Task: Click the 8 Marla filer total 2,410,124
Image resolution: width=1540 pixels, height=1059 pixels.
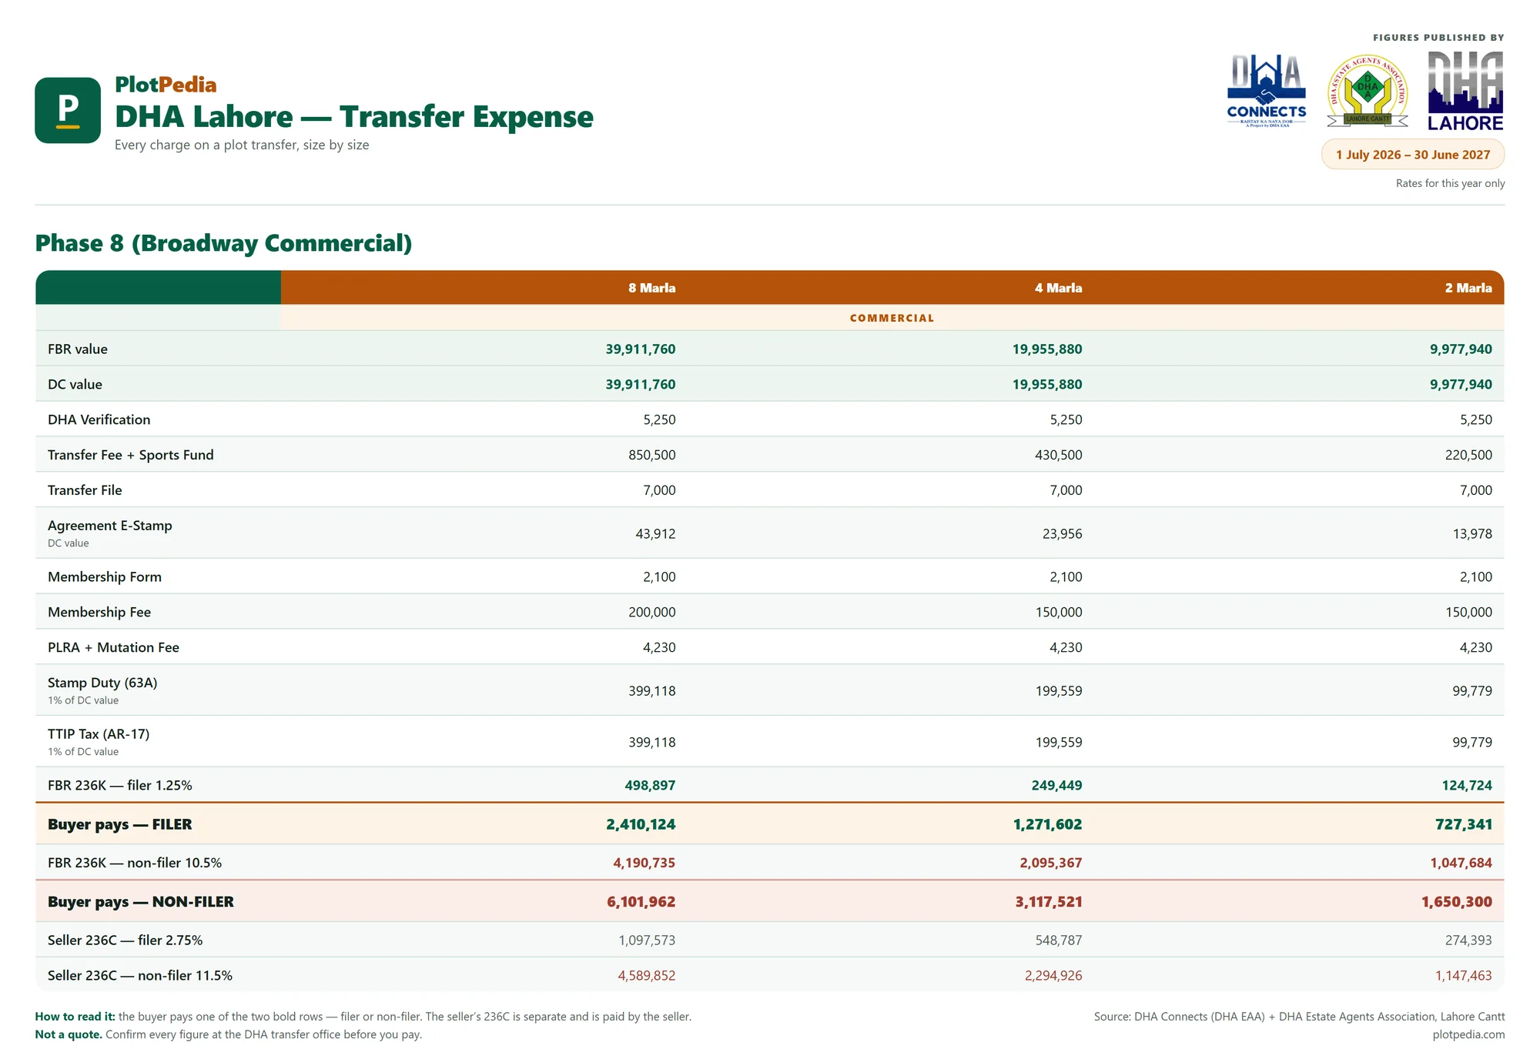Action: [x=641, y=824]
